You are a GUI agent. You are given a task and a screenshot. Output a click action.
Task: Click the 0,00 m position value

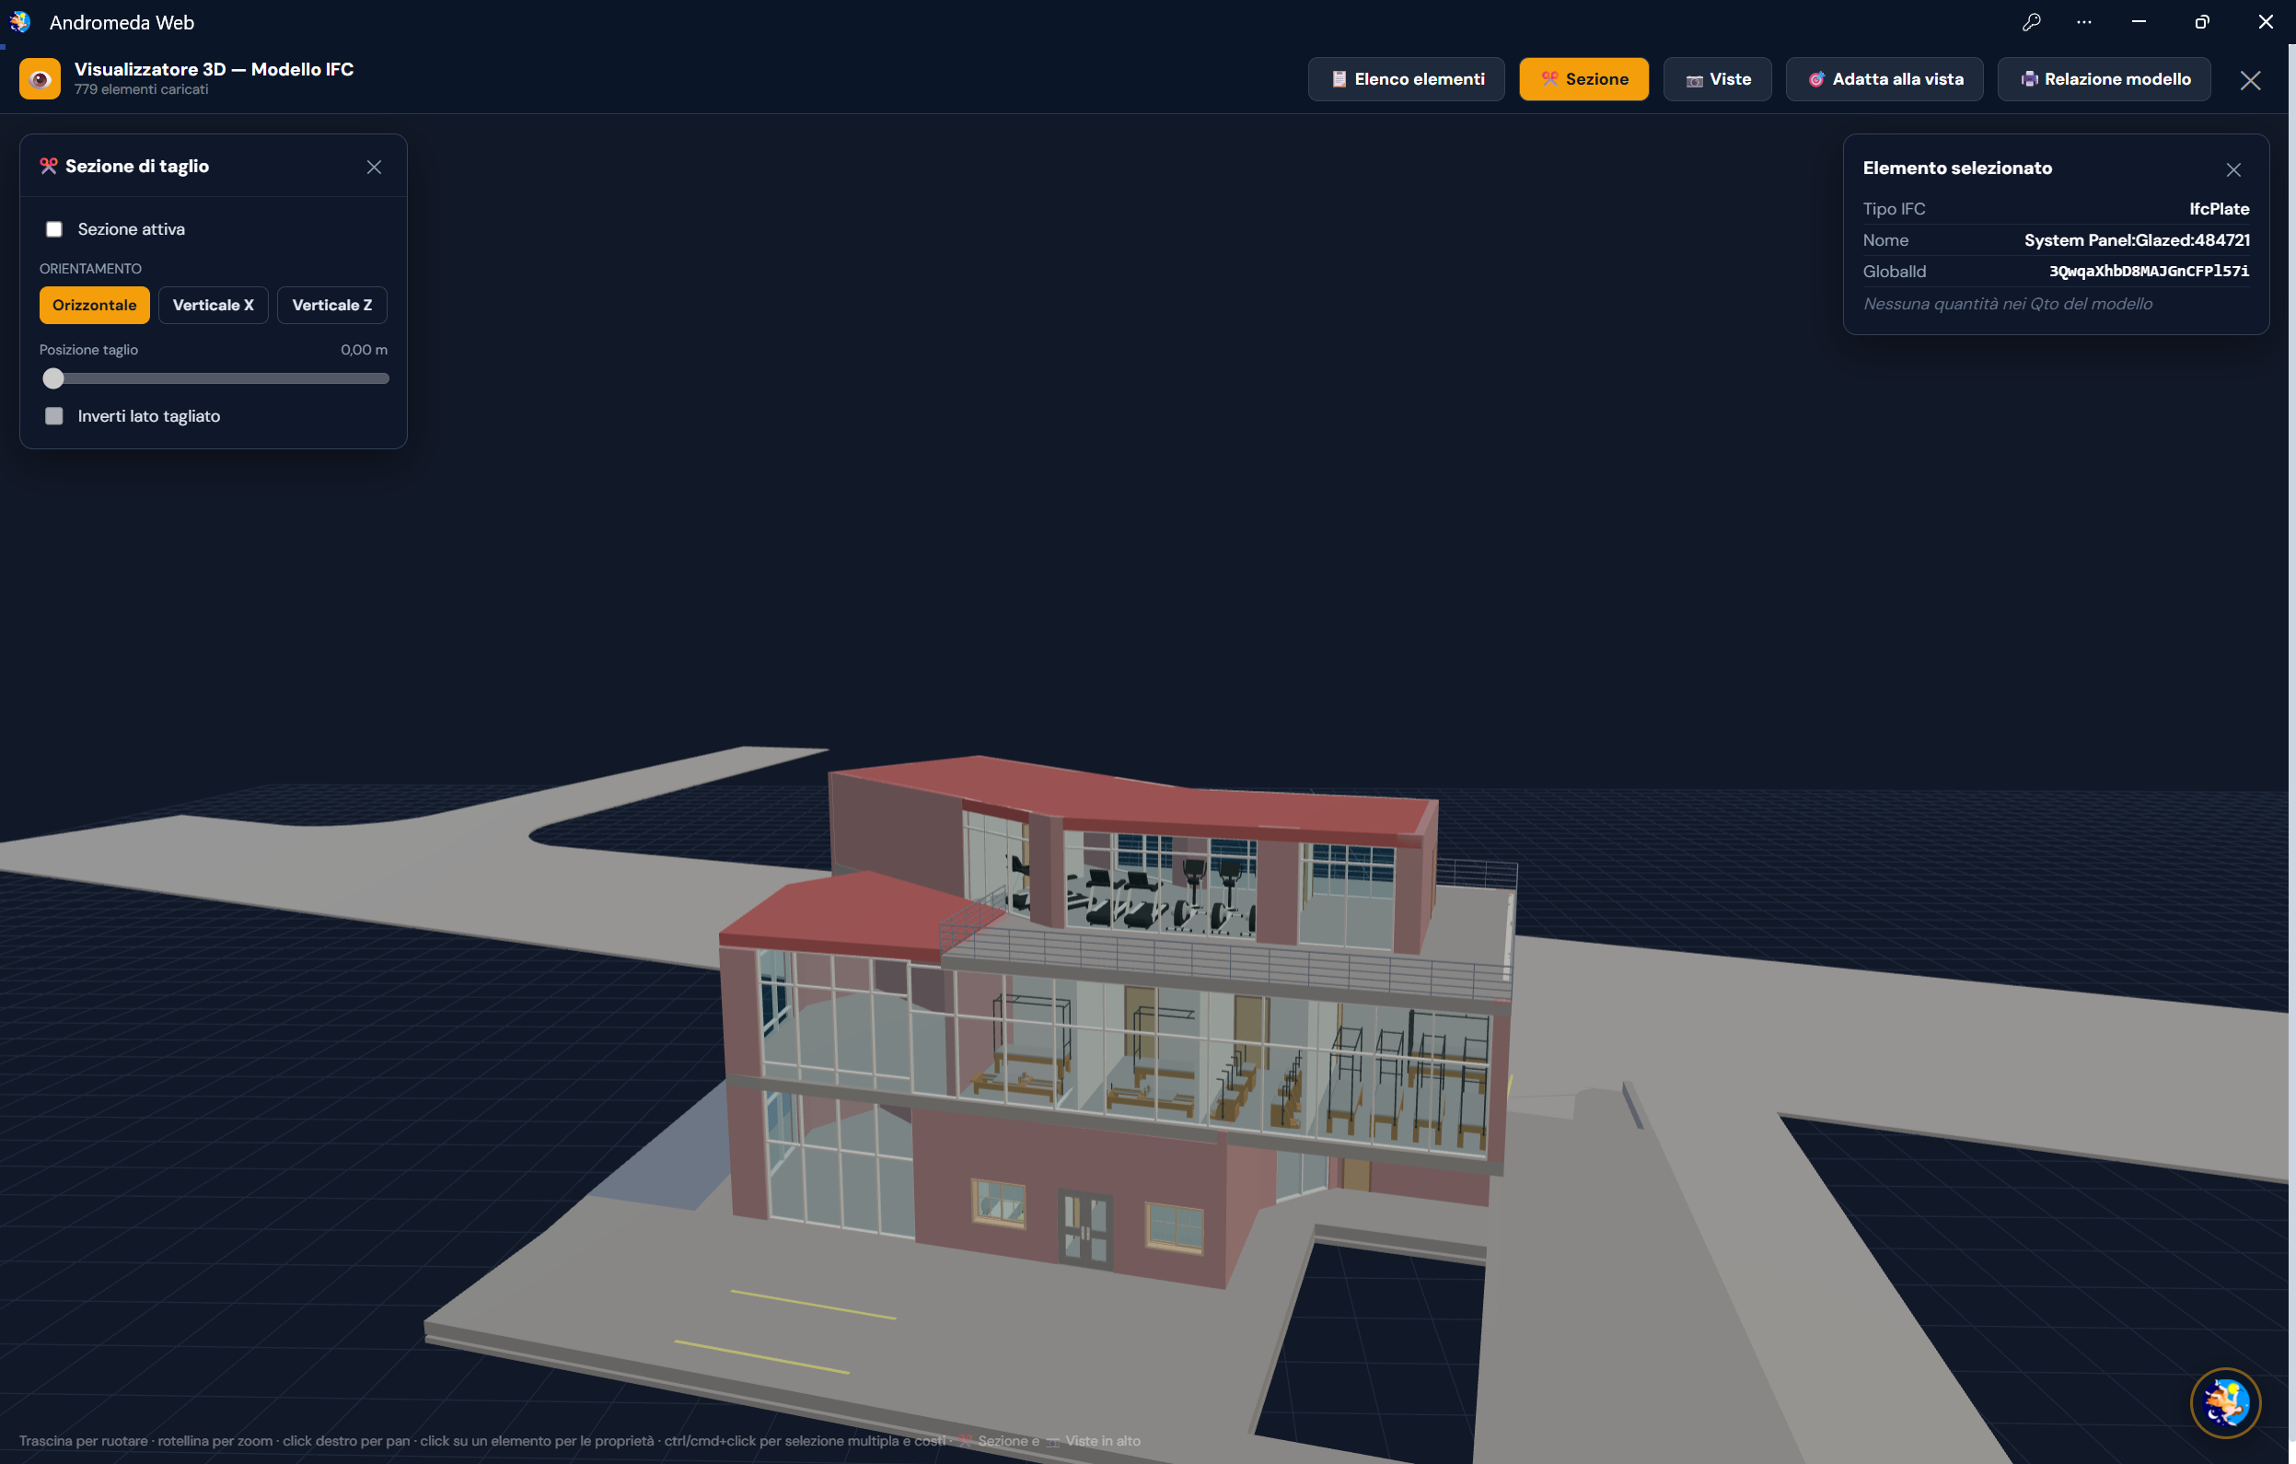(365, 350)
